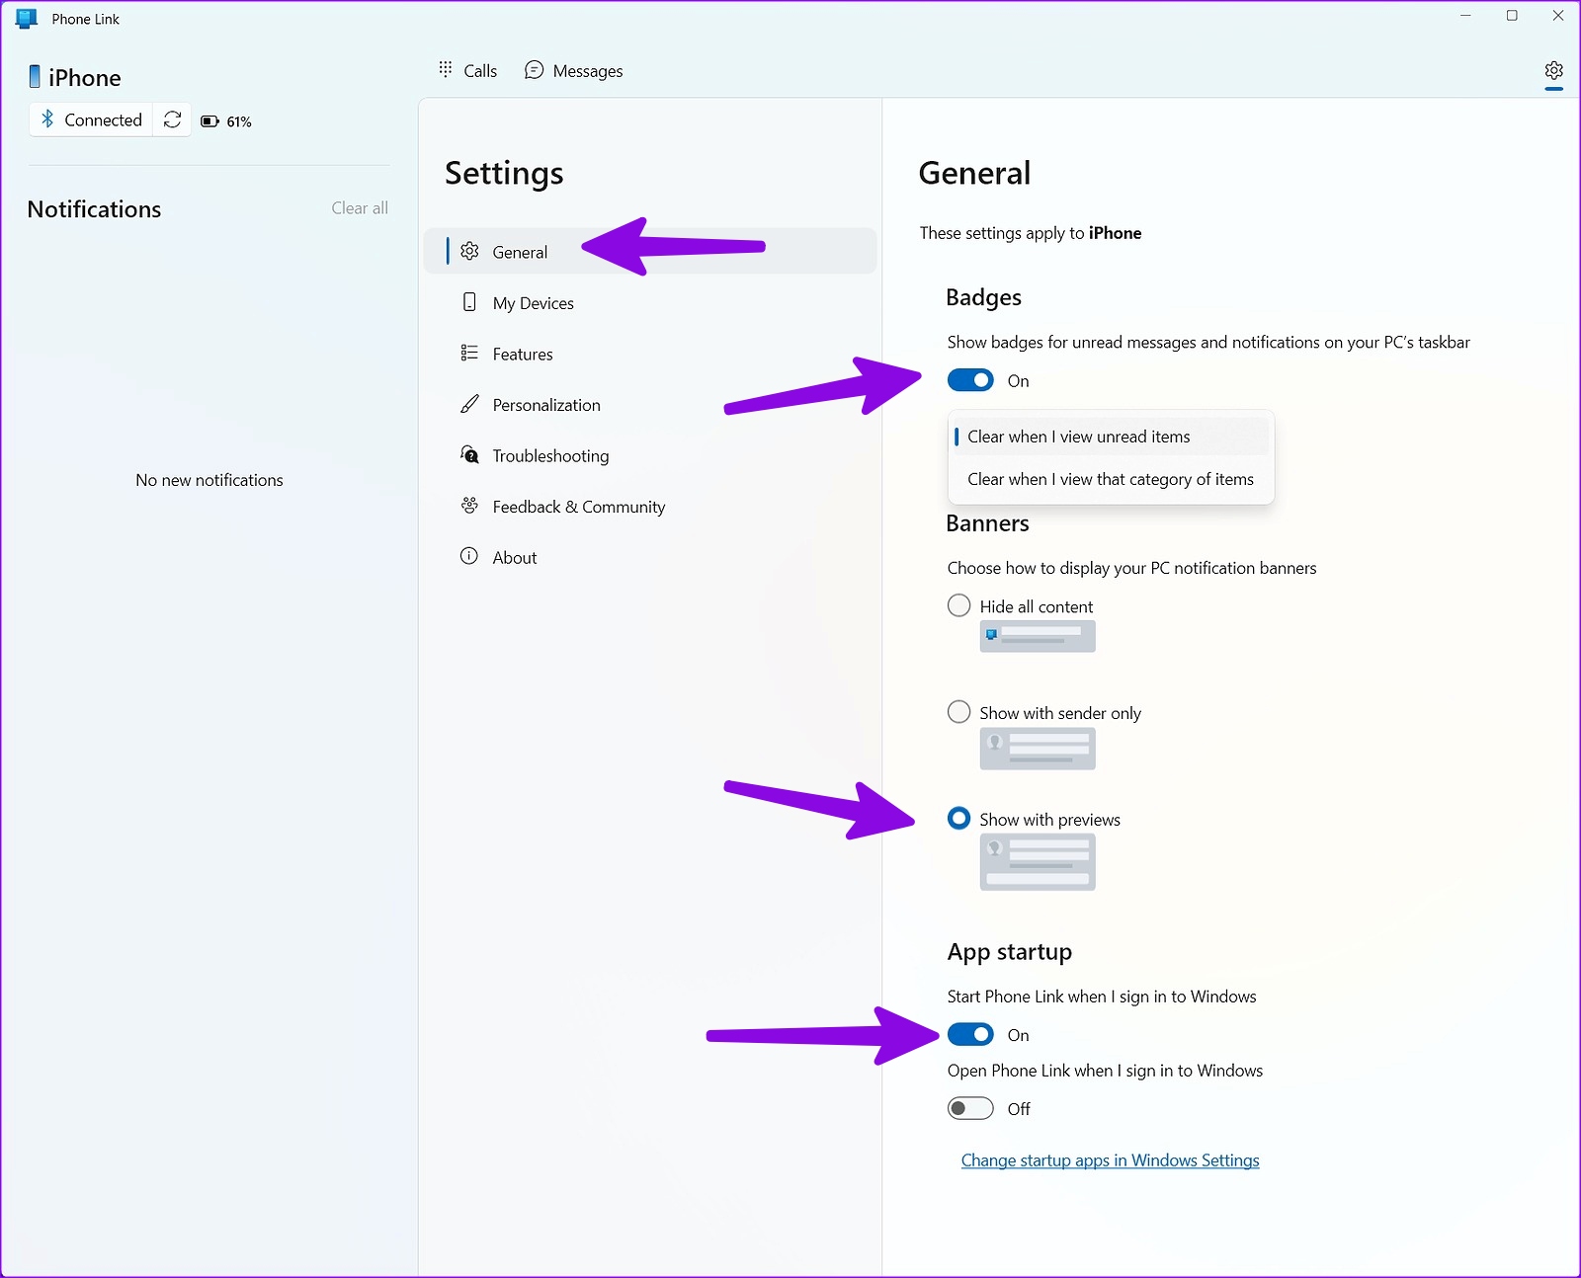Select the Hide all content radio button

click(x=958, y=605)
